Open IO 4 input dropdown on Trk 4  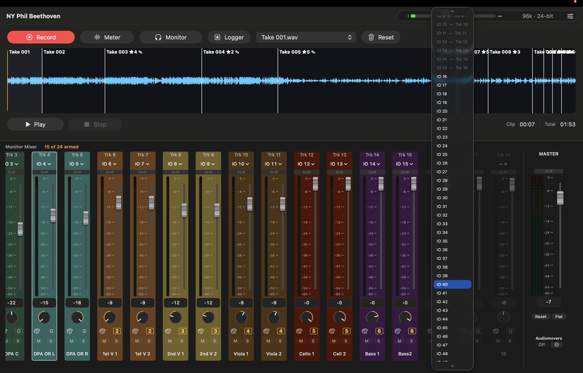(x=44, y=164)
